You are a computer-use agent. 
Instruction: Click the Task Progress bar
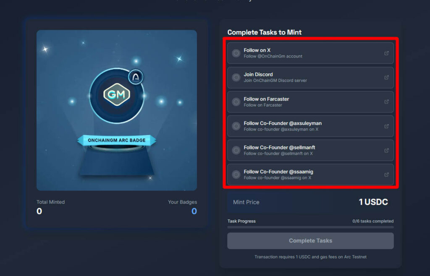(x=310, y=227)
